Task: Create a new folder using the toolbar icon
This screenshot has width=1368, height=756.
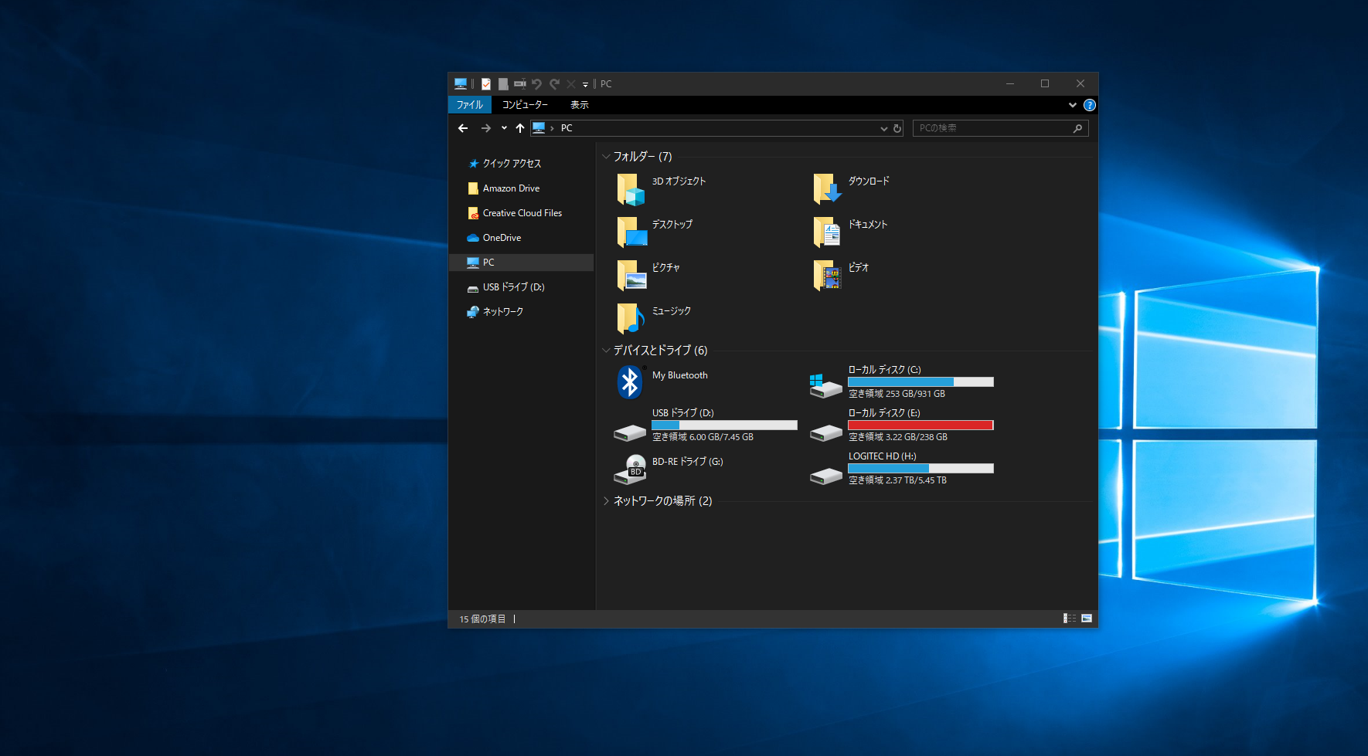Action: point(503,83)
